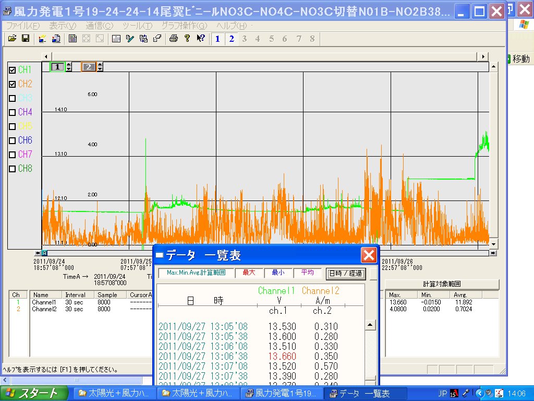Enable the CH4 channel checkbox
Image resolution: width=534 pixels, height=401 pixels.
pos(13,112)
